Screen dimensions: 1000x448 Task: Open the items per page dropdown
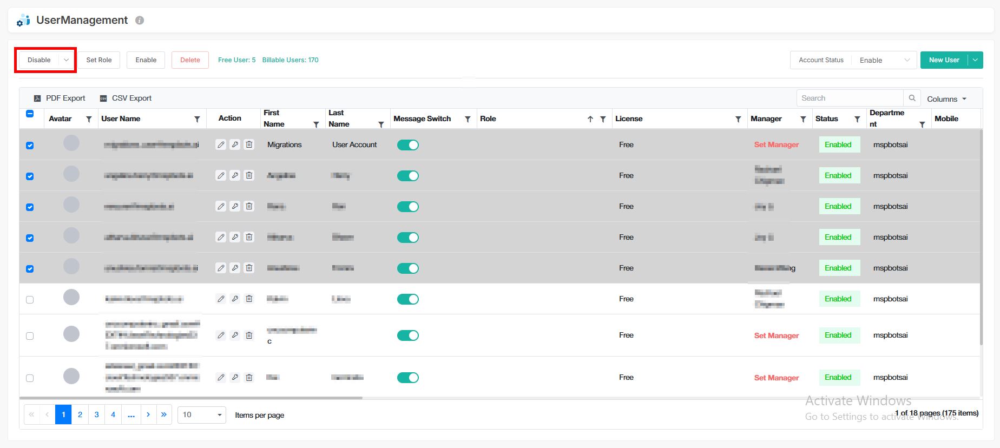coord(202,415)
